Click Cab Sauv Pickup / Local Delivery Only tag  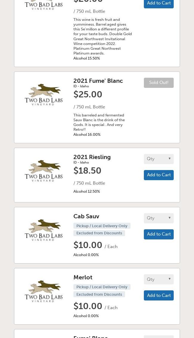(x=102, y=226)
